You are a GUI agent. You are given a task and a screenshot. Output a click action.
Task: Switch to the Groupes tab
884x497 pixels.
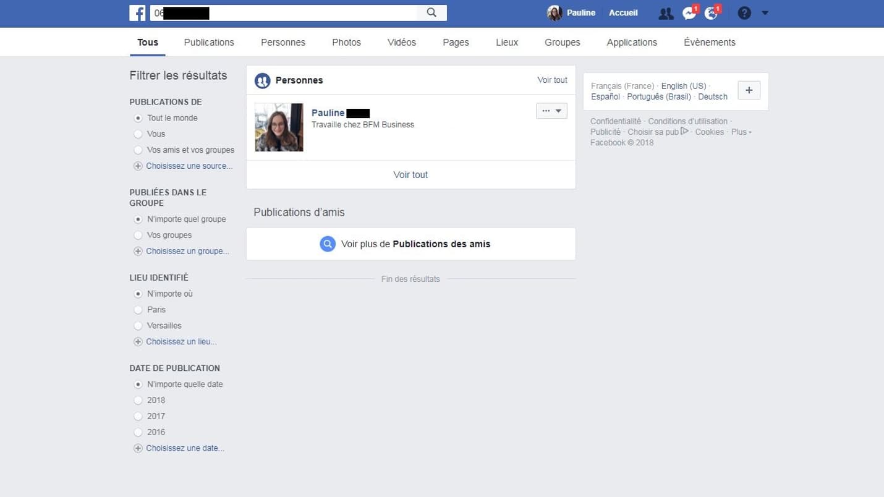(x=562, y=43)
